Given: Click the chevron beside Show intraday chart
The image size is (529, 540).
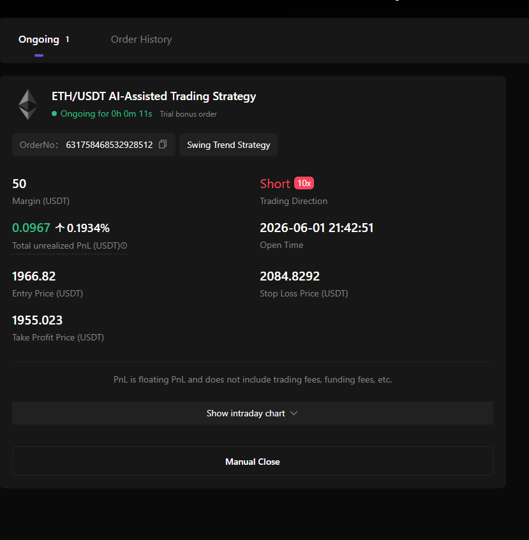Looking at the screenshot, I should pyautogui.click(x=294, y=413).
